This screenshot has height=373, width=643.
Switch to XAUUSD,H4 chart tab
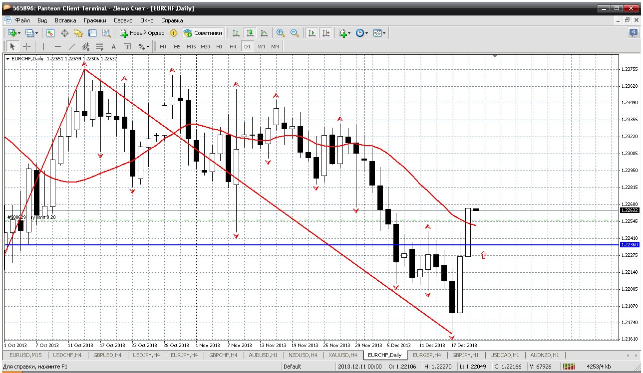coord(342,355)
